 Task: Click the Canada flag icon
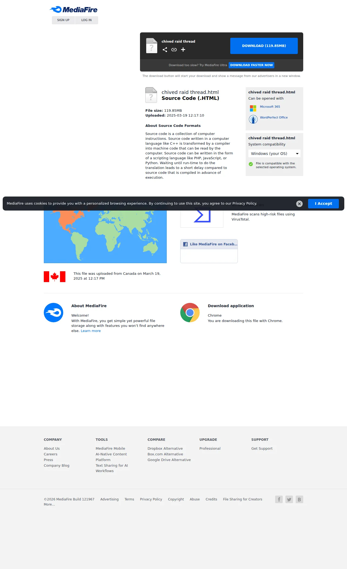point(55,277)
